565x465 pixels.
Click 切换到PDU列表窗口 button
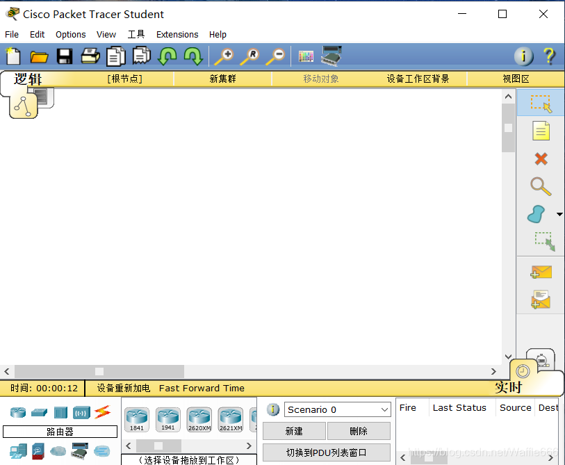pos(327,452)
